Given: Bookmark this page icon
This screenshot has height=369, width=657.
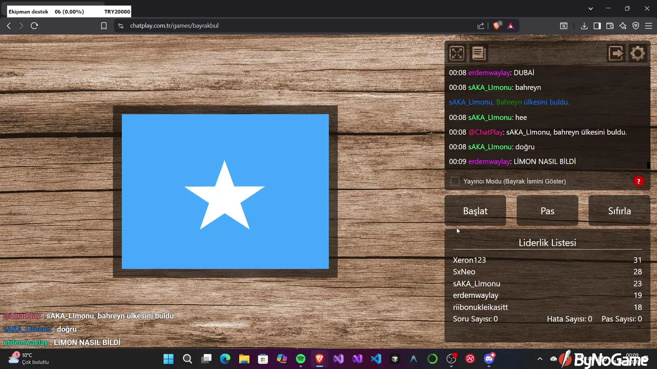Looking at the screenshot, I should (104, 26).
